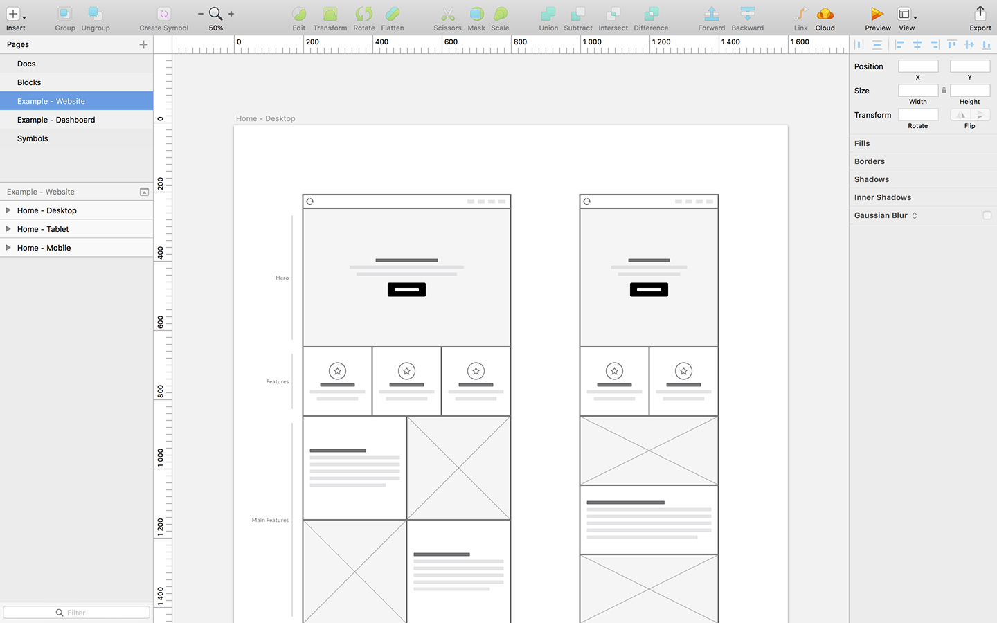Select the Docs page

[76, 64]
